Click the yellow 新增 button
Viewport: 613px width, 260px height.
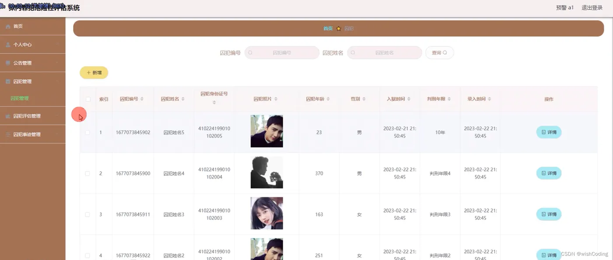click(94, 73)
